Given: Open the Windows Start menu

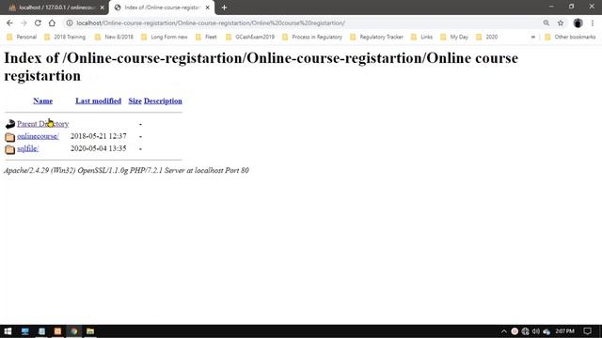Looking at the screenshot, I should point(8,331).
